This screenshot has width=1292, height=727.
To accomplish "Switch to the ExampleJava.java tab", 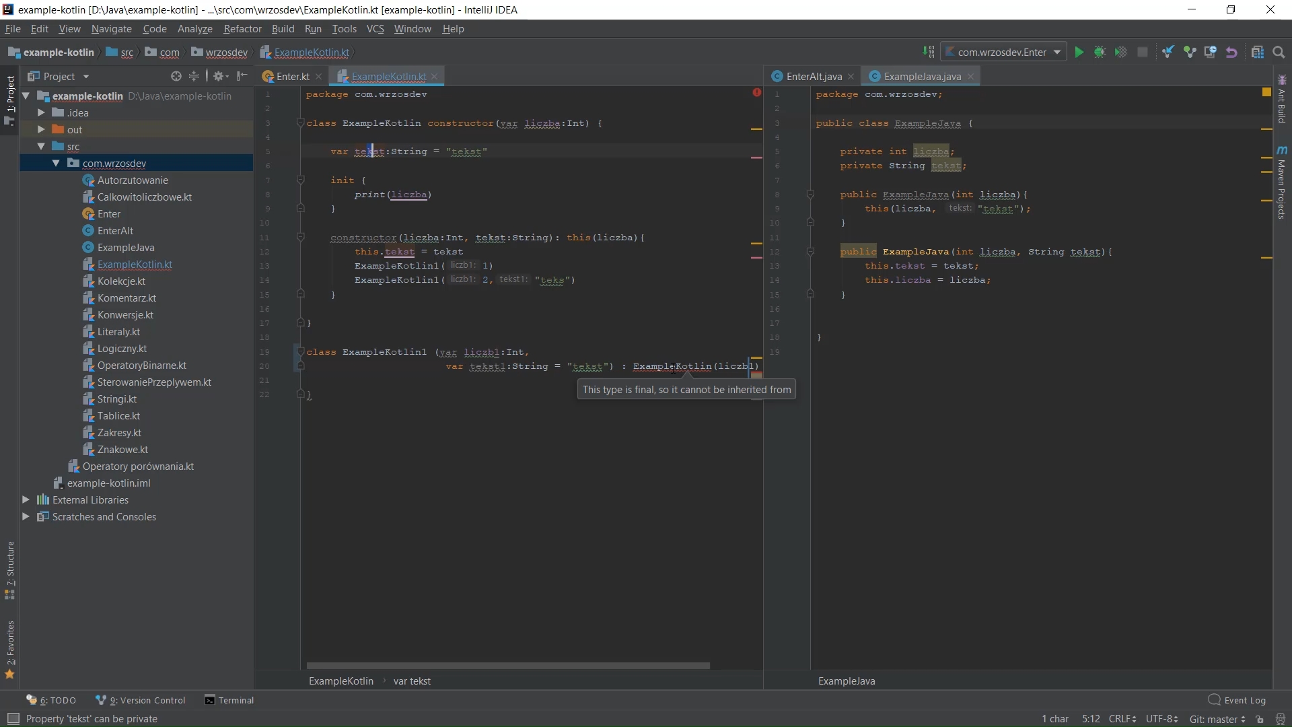I will [x=921, y=76].
